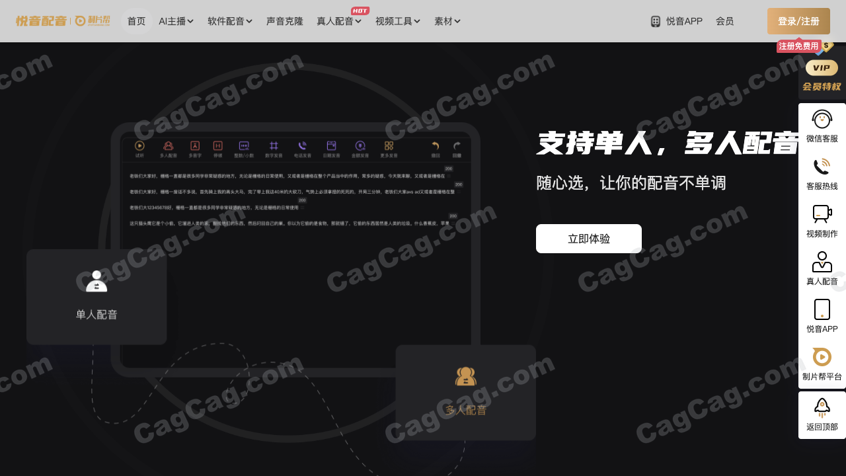Click the 立即体验 button
The height and width of the screenshot is (476, 846).
click(x=589, y=239)
